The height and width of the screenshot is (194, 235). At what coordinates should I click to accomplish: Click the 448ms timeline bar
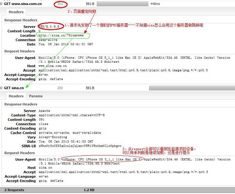click(123, 4)
